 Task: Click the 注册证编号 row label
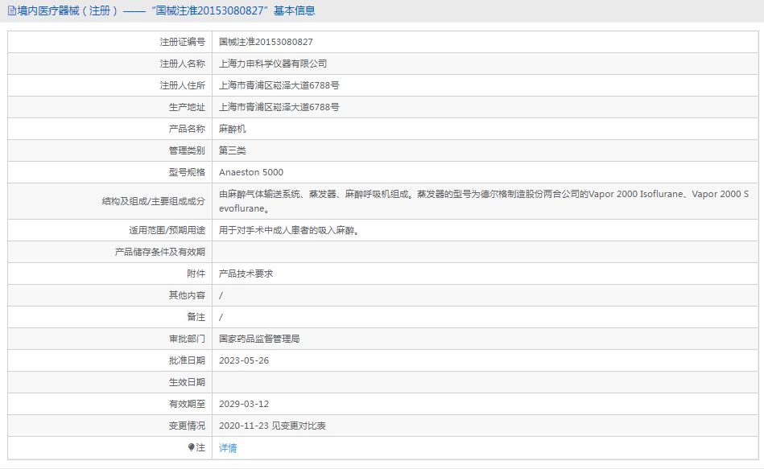[182, 42]
